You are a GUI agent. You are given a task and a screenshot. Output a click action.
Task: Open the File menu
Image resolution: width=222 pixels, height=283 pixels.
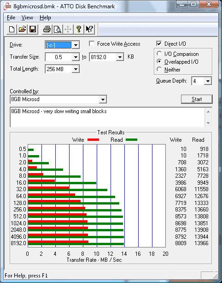click(11, 18)
